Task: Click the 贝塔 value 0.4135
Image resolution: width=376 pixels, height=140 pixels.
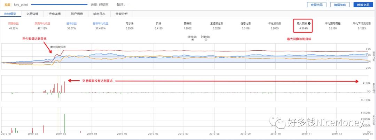Action: tap(158, 28)
